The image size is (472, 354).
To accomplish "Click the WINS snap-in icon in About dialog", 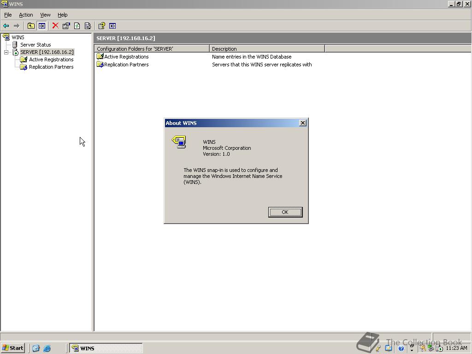I will (x=179, y=142).
